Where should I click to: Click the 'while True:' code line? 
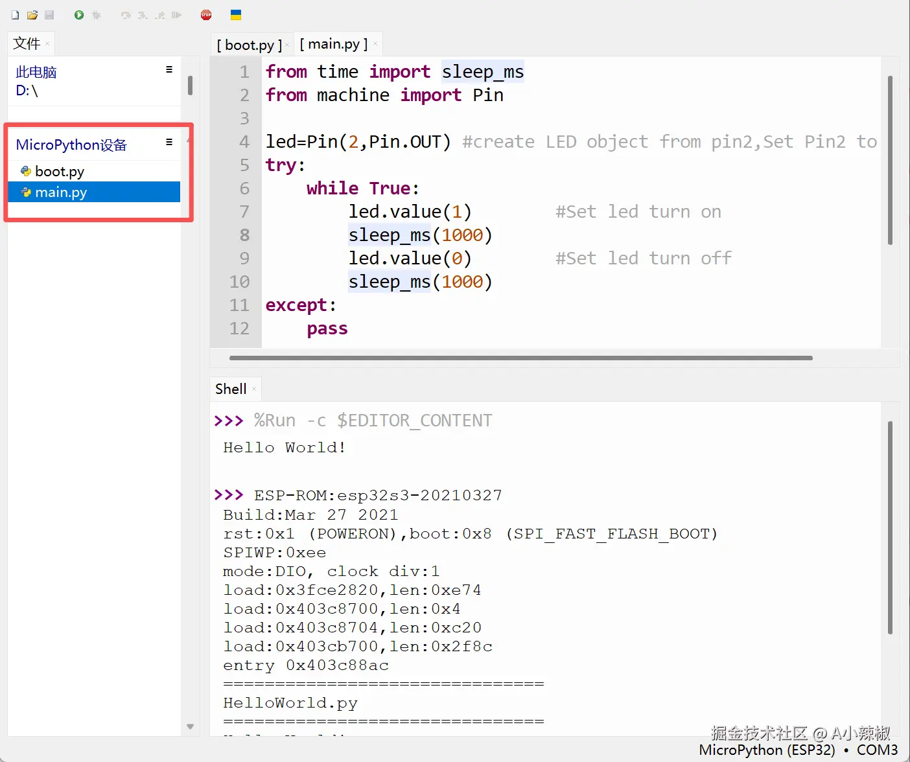pyautogui.click(x=363, y=188)
